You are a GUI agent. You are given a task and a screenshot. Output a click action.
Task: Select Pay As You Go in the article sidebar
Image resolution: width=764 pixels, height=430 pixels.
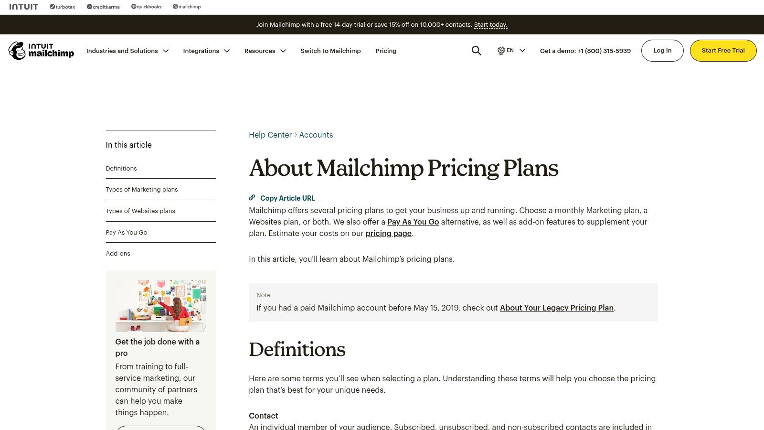[x=126, y=232]
